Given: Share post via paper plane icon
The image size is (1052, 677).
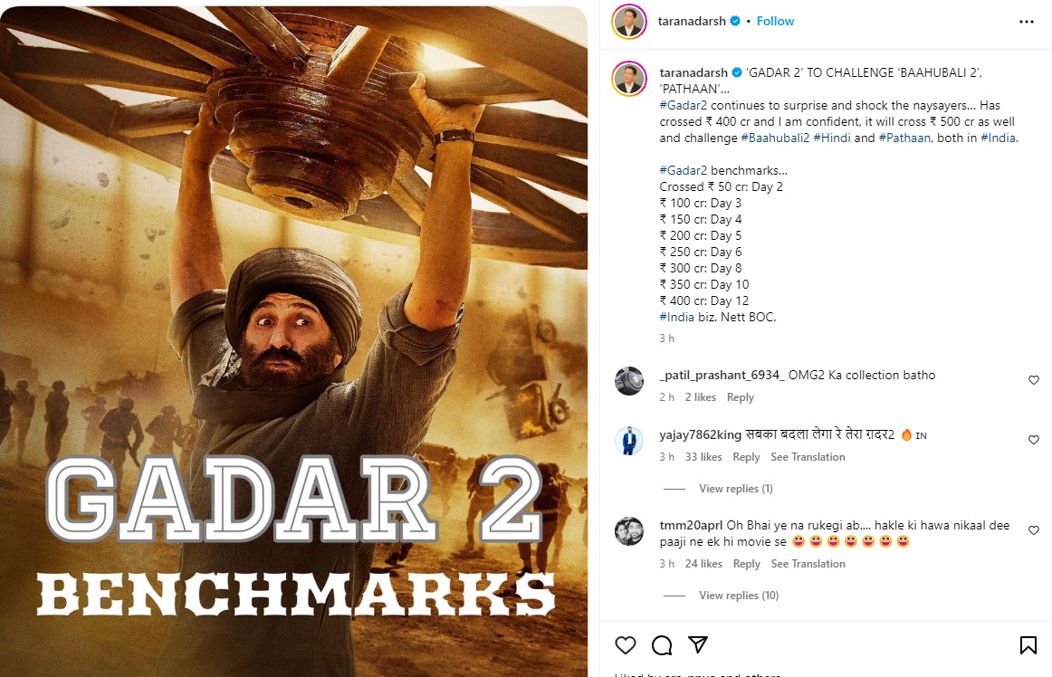Looking at the screenshot, I should pyautogui.click(x=698, y=644).
